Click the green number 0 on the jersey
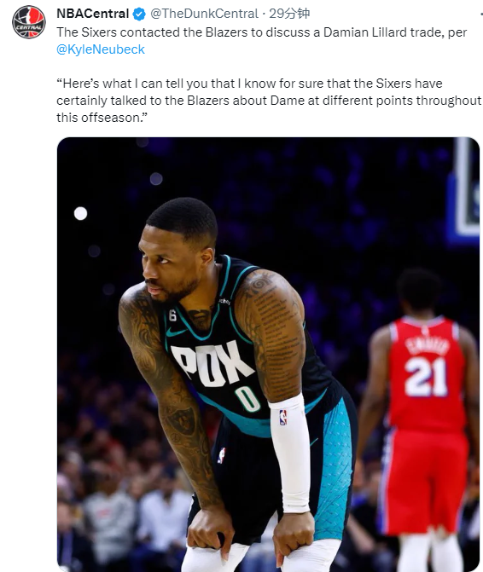 [x=247, y=399]
